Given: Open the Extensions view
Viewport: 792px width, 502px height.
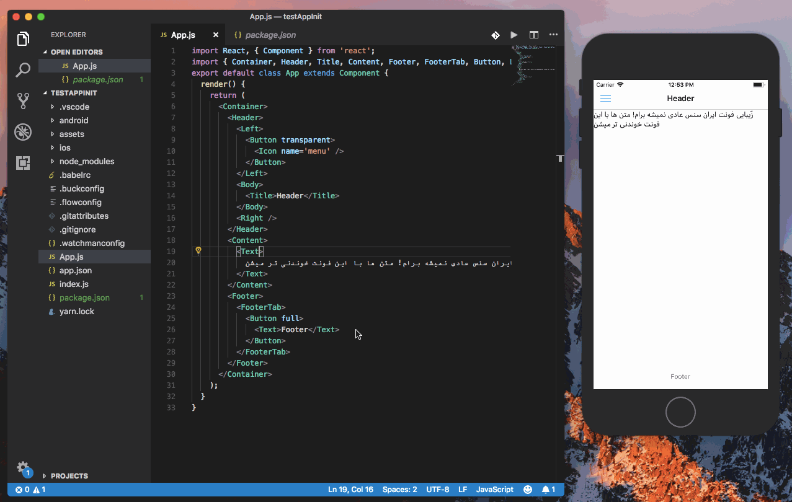Looking at the screenshot, I should [23, 163].
